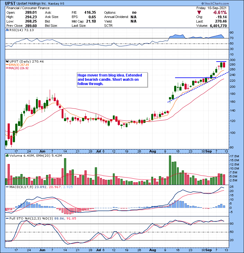Click the percent change -6.61%
Image resolution: width=244 pixels, height=253 pixels.
click(220, 12)
